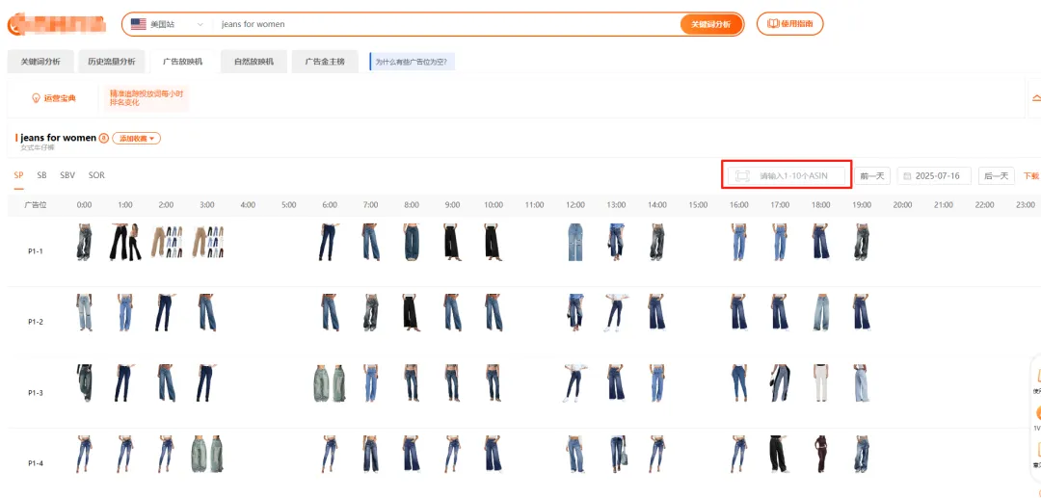Open the P1-1 ripped light jeans at 12:00
This screenshot has width=1041, height=498.
coord(574,242)
